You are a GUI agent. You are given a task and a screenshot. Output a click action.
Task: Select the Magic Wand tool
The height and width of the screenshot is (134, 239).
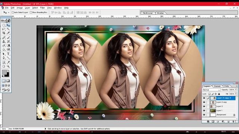pos(8,29)
